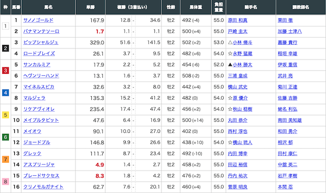Open horse link メイプルタビット

tap(41, 120)
